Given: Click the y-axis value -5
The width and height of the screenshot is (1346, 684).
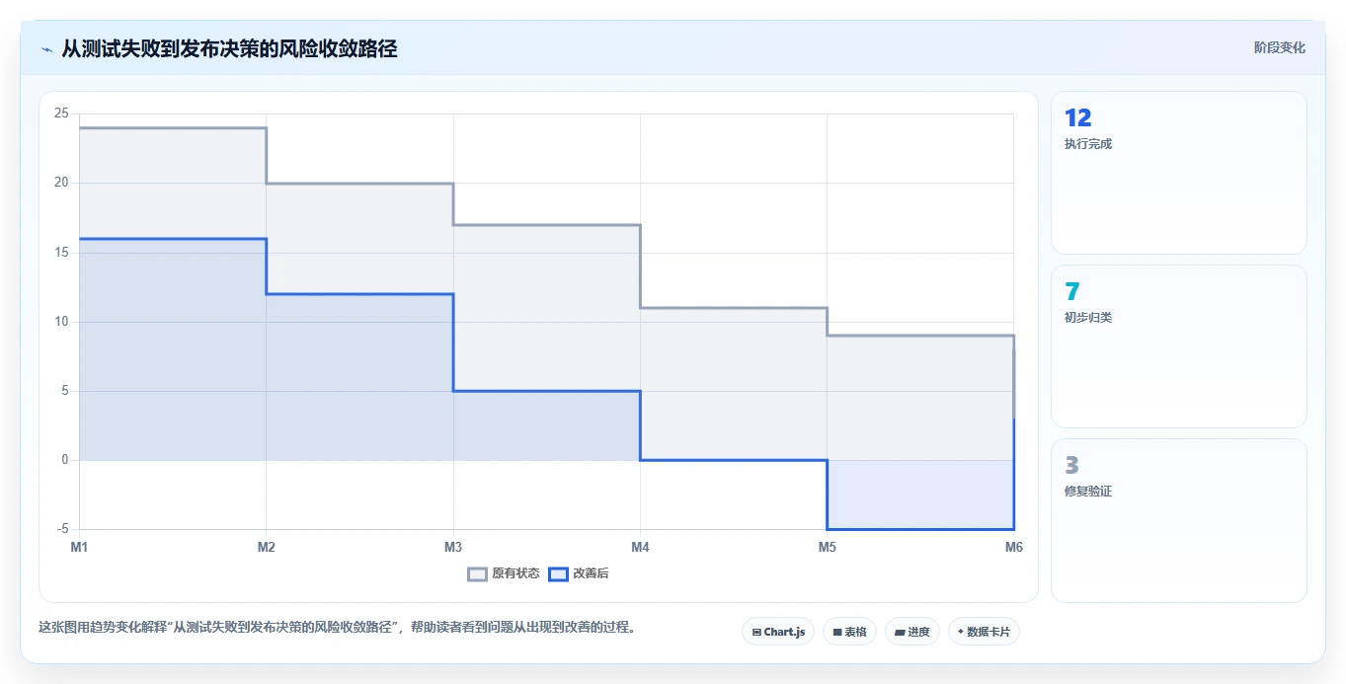Looking at the screenshot, I should point(61,530).
